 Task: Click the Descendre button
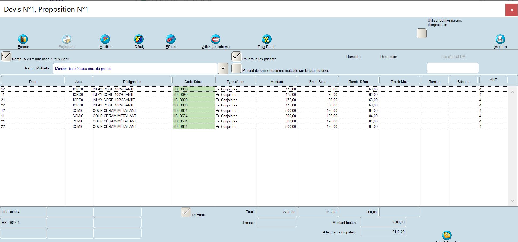[x=389, y=57]
